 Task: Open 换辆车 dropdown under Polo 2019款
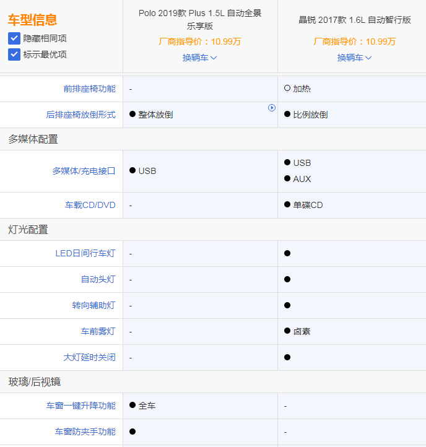pyautogui.click(x=199, y=58)
